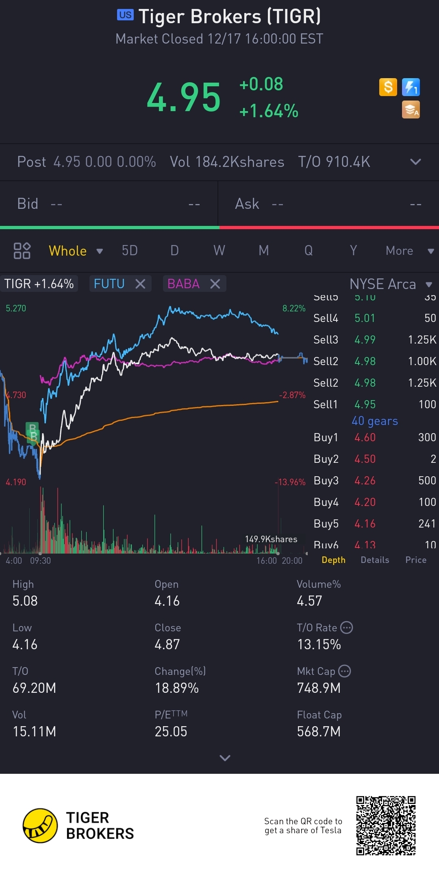Select Sell3 row at 4.99

click(374, 339)
